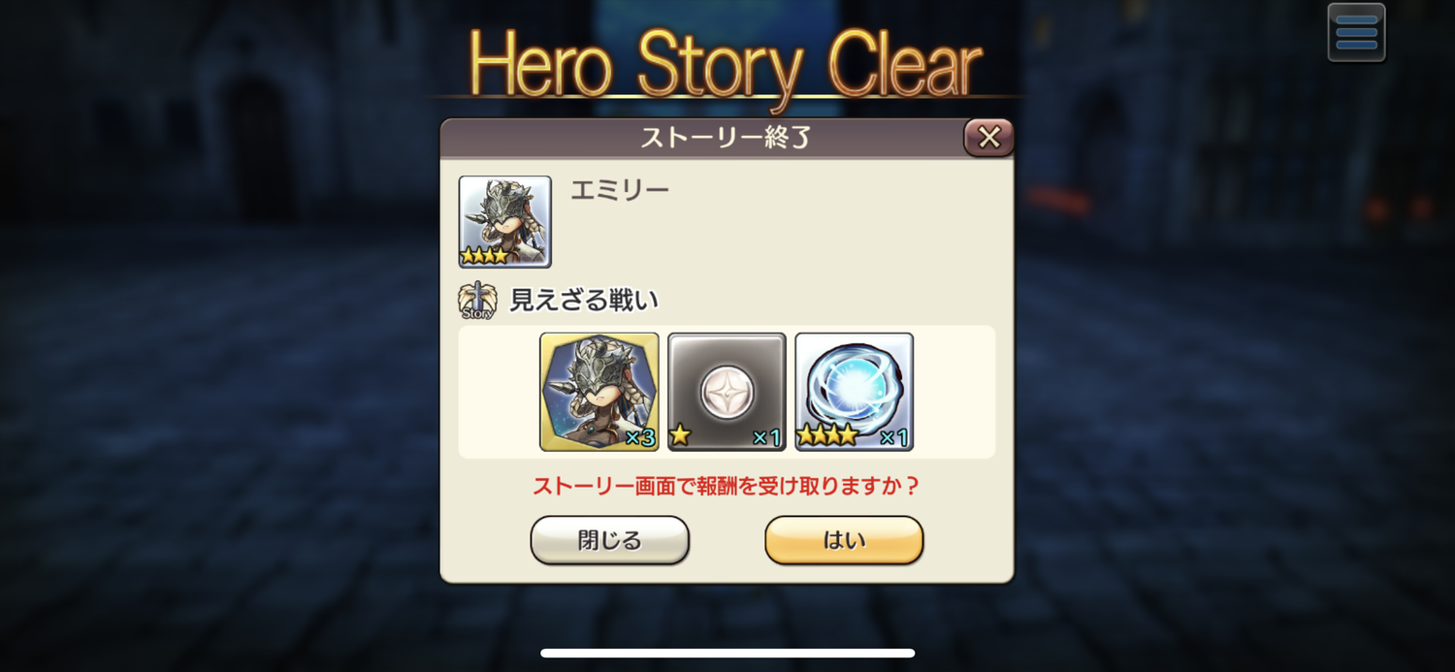The height and width of the screenshot is (672, 1455).
Task: Tap the Story sword icon
Action: tap(477, 301)
